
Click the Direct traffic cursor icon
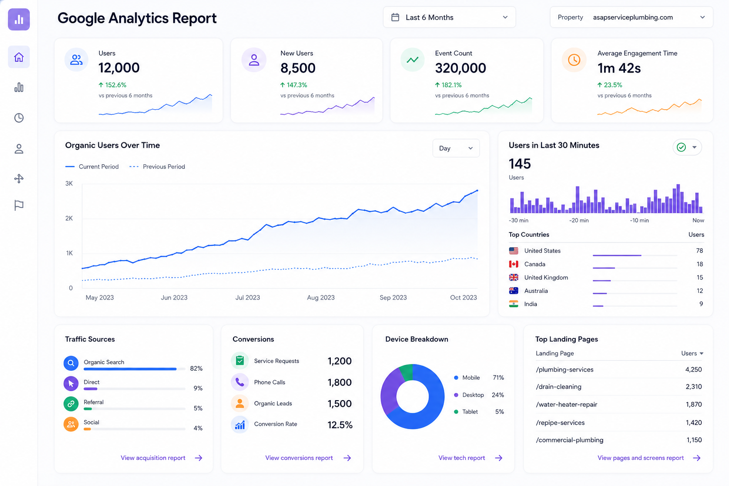point(71,383)
